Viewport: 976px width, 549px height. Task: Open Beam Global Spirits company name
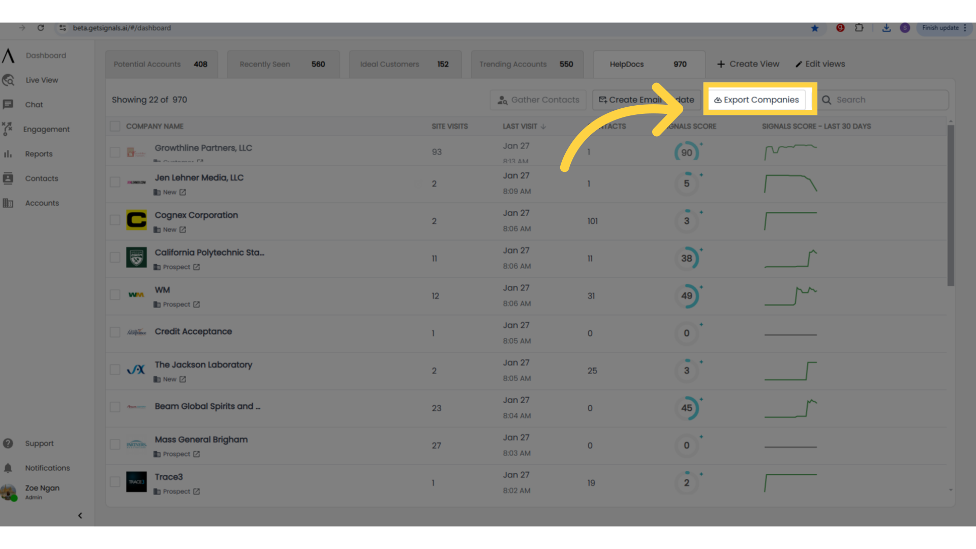point(207,406)
